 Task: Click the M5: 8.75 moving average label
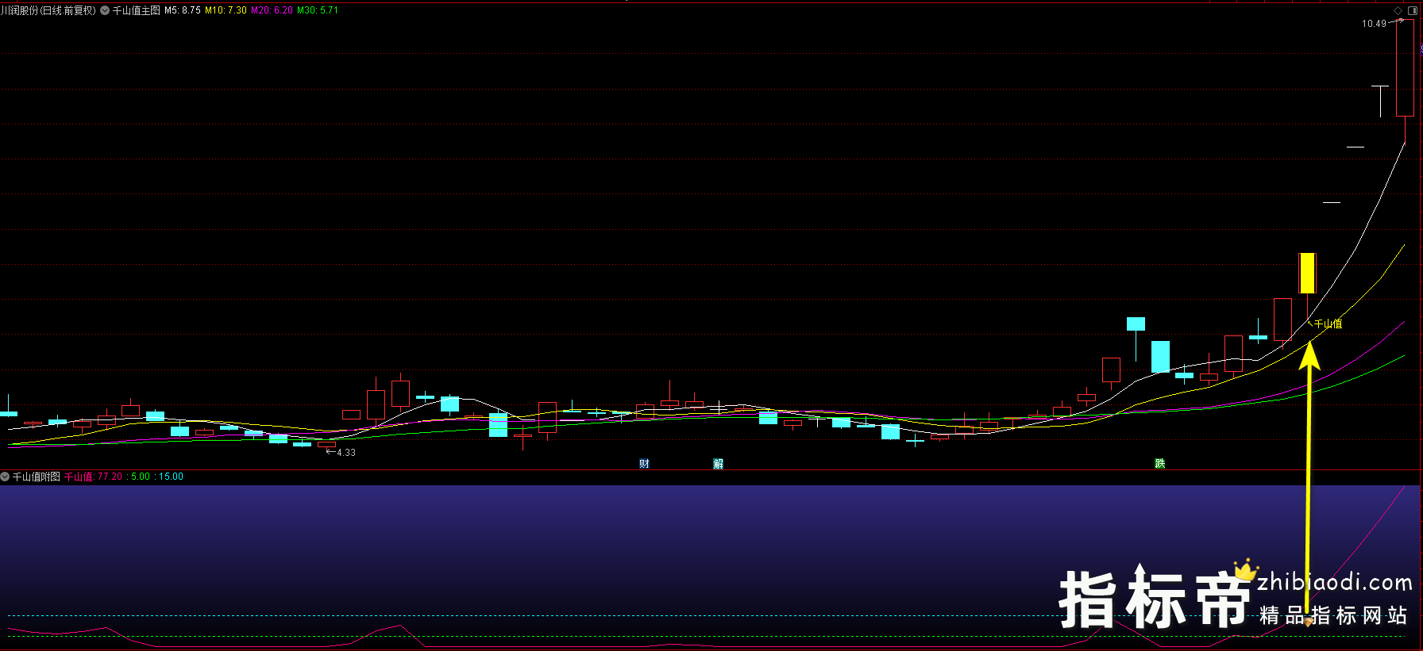click(x=183, y=10)
